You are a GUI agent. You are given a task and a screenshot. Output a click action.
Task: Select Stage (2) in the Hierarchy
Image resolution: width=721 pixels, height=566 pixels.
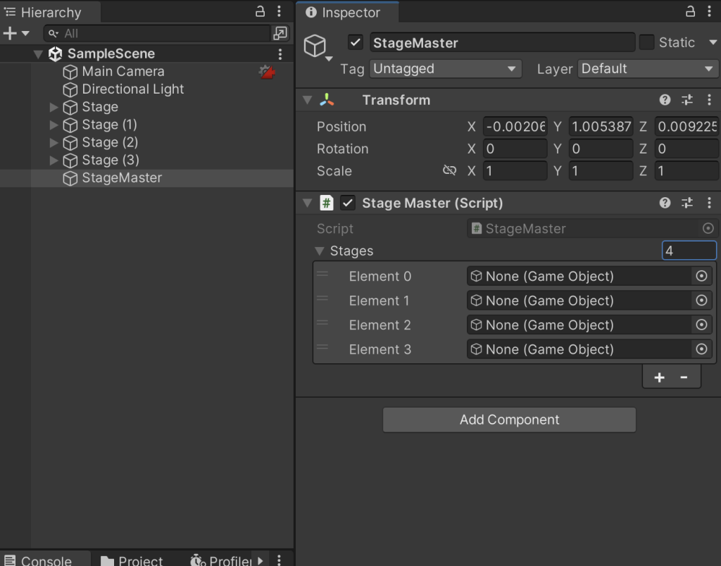click(x=109, y=142)
